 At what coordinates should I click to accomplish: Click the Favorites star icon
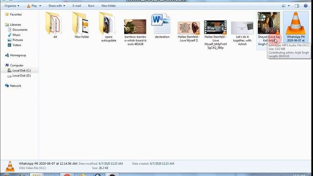coord(7,14)
